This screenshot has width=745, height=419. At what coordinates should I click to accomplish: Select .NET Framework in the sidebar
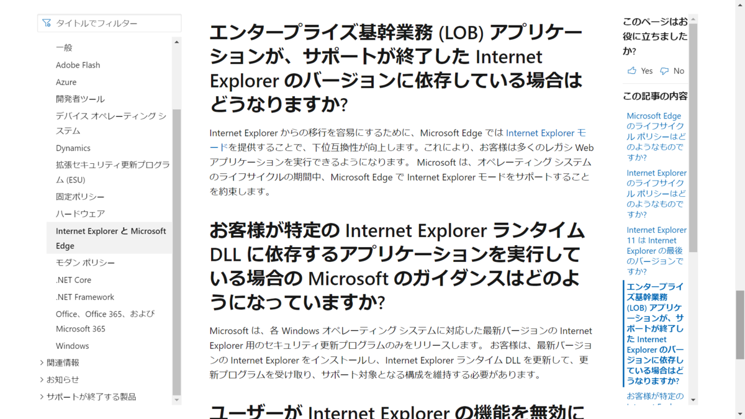click(x=85, y=297)
